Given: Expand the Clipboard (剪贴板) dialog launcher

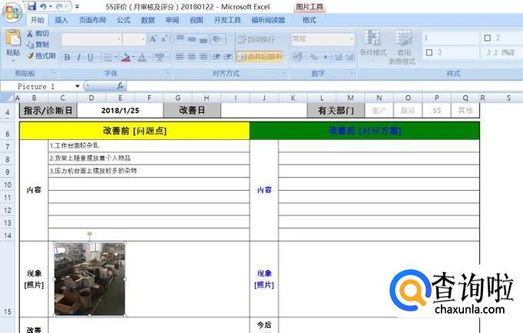Looking at the screenshot, I should [x=54, y=72].
